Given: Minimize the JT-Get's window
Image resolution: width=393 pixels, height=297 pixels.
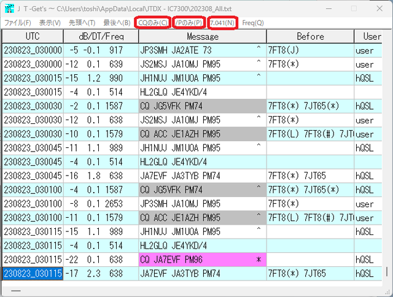Looking at the screenshot, I should (x=329, y=9).
